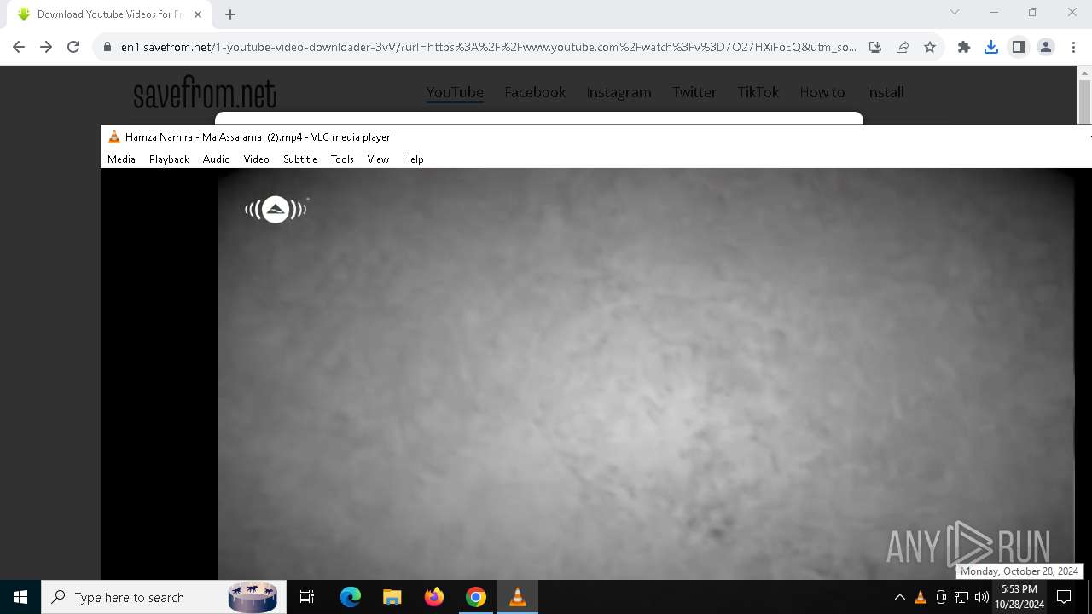The height and width of the screenshot is (614, 1092).
Task: Toggle Chrome side panel
Action: pos(1019,48)
